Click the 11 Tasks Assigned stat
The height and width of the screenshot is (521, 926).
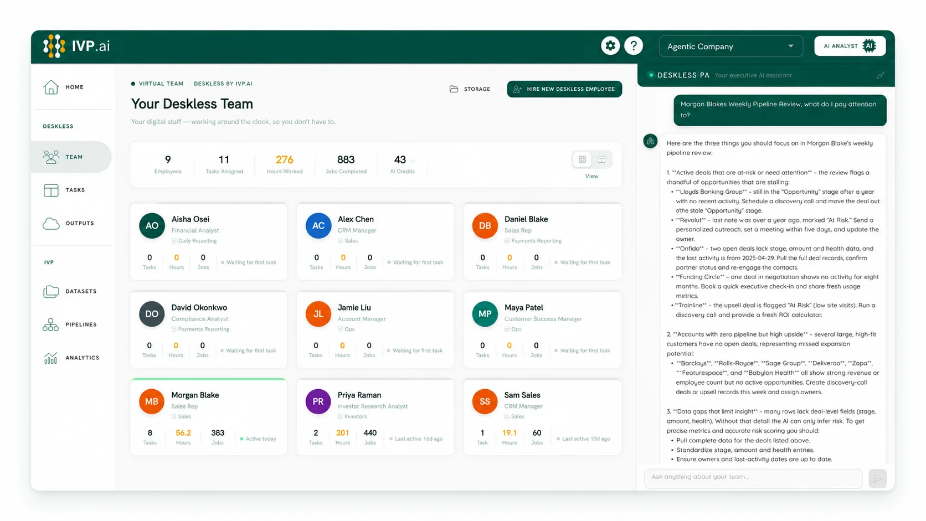click(224, 164)
